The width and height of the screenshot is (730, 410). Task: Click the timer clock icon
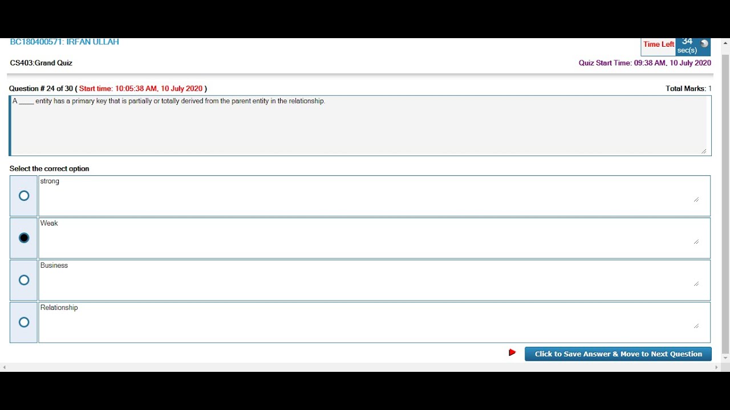(x=704, y=44)
